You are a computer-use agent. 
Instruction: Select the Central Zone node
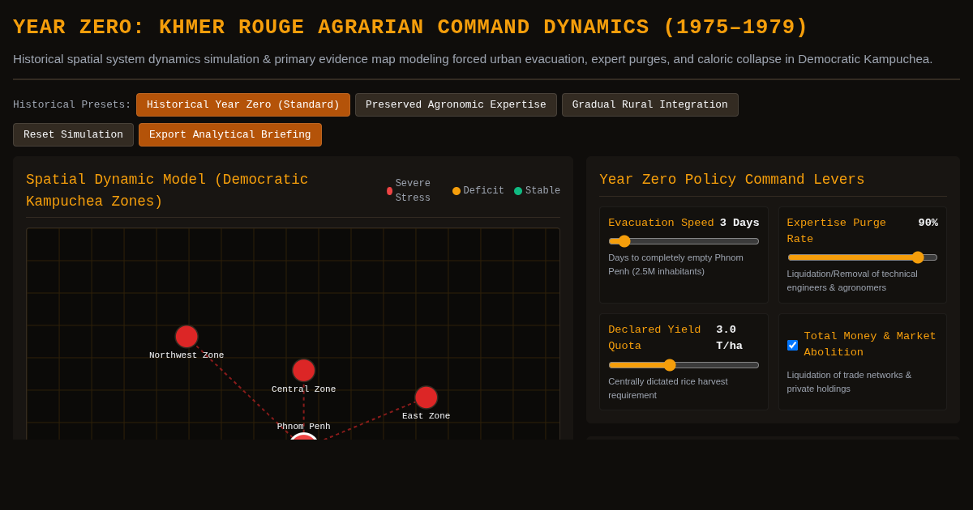(304, 370)
